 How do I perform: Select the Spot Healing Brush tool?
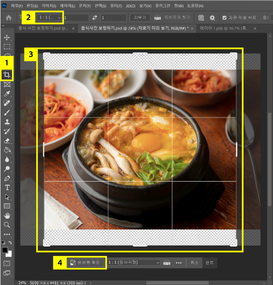pyautogui.click(x=7, y=103)
